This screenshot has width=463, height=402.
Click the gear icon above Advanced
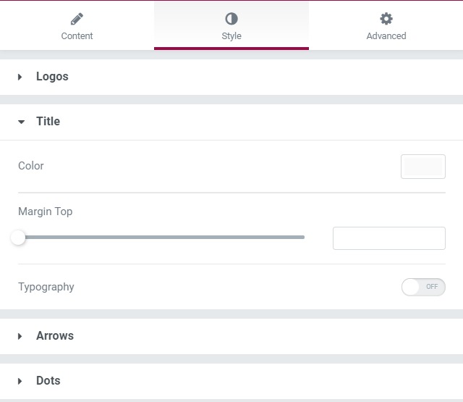[386, 19]
